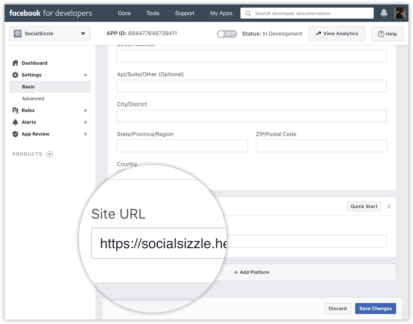This screenshot has height=324, width=413.
Task: Select Advanced settings in sidebar
Action: click(x=33, y=98)
